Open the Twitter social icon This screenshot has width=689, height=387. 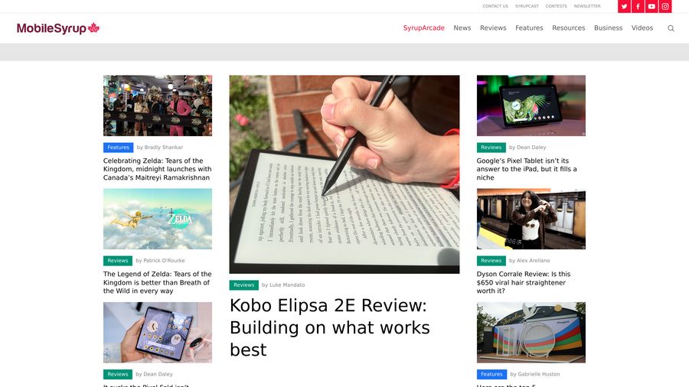point(624,7)
